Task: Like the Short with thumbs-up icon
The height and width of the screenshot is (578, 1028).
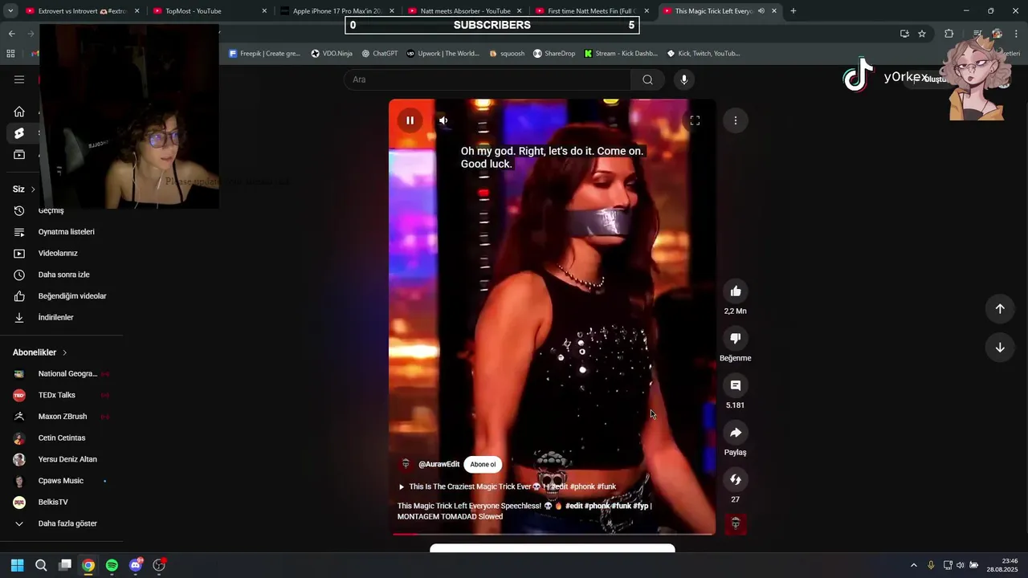Action: [x=735, y=291]
